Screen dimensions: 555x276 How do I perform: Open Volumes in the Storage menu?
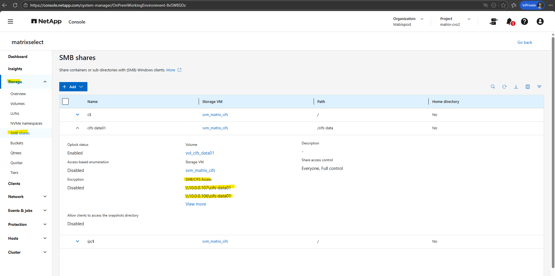click(17, 104)
